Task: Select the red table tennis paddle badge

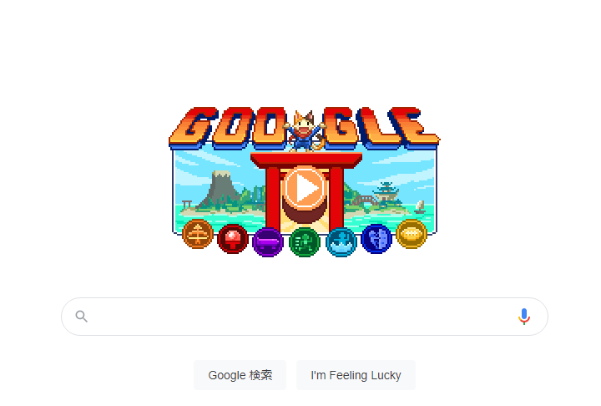Action: 233,239
